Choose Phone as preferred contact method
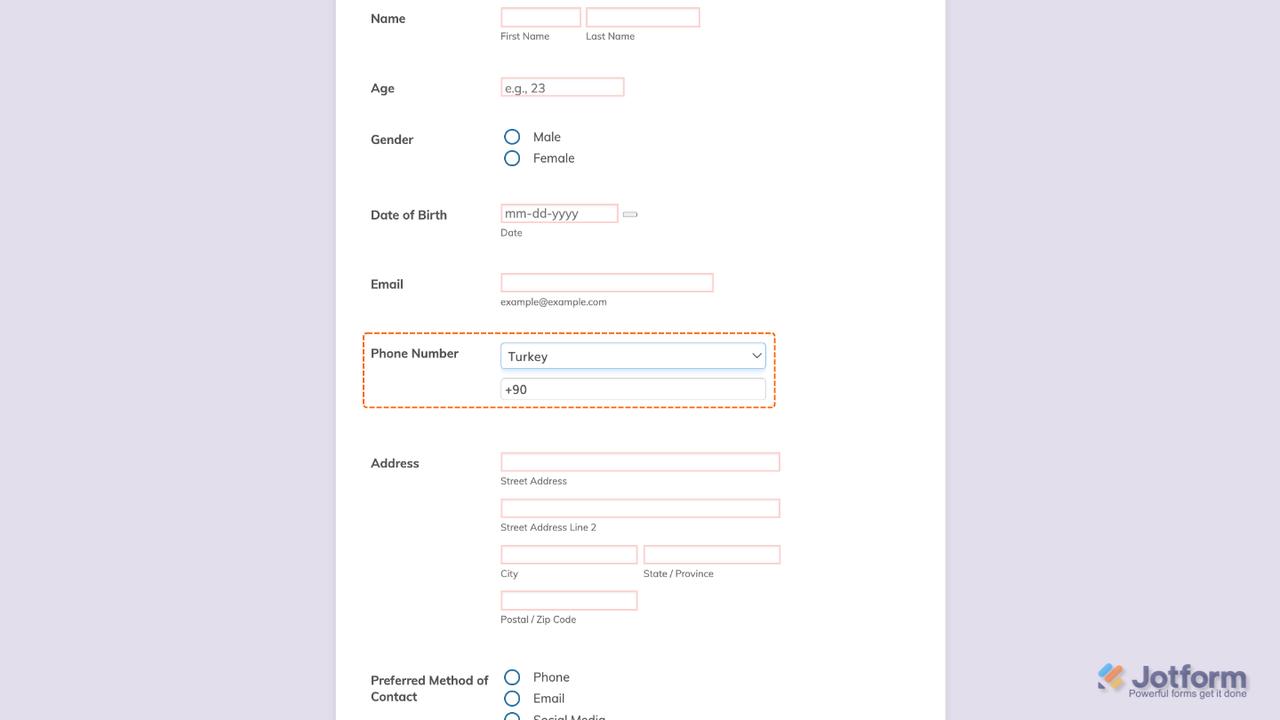The height and width of the screenshot is (720, 1280). point(512,676)
